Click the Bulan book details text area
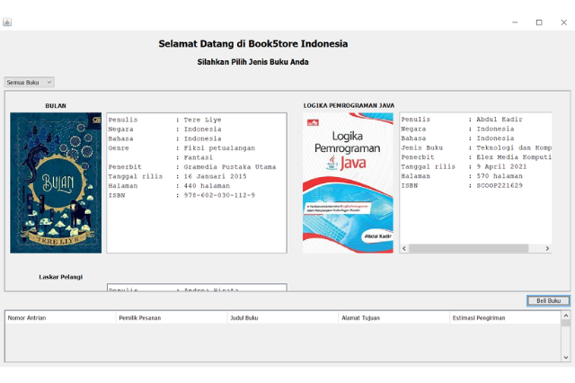575x383 pixels. pyautogui.click(x=196, y=183)
